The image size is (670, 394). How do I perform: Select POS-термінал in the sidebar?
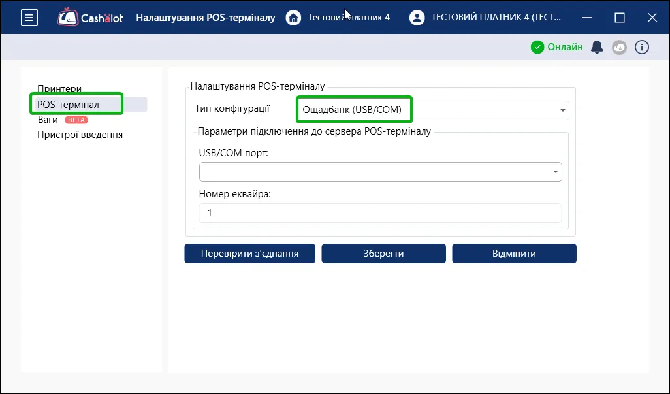coord(91,105)
